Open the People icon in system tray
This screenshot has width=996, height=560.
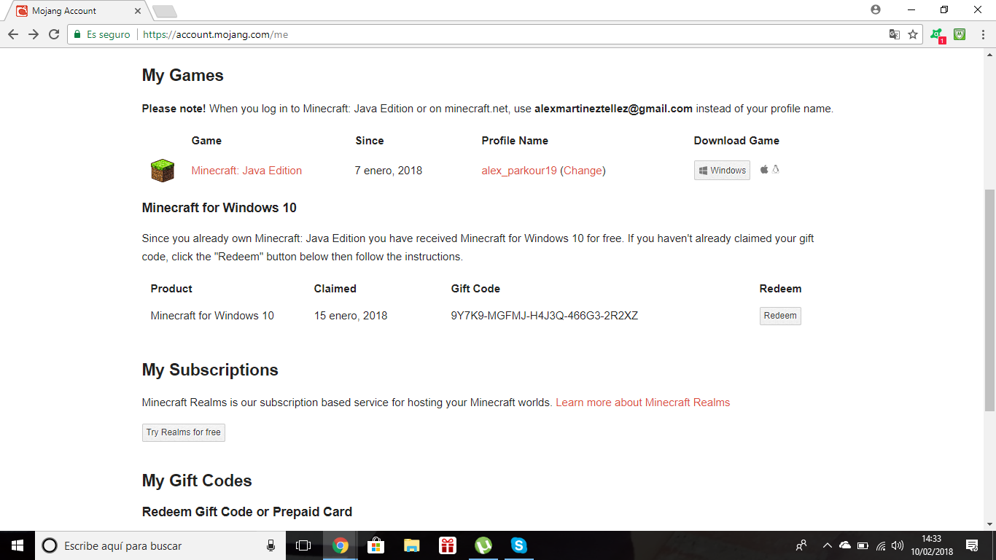click(x=801, y=545)
